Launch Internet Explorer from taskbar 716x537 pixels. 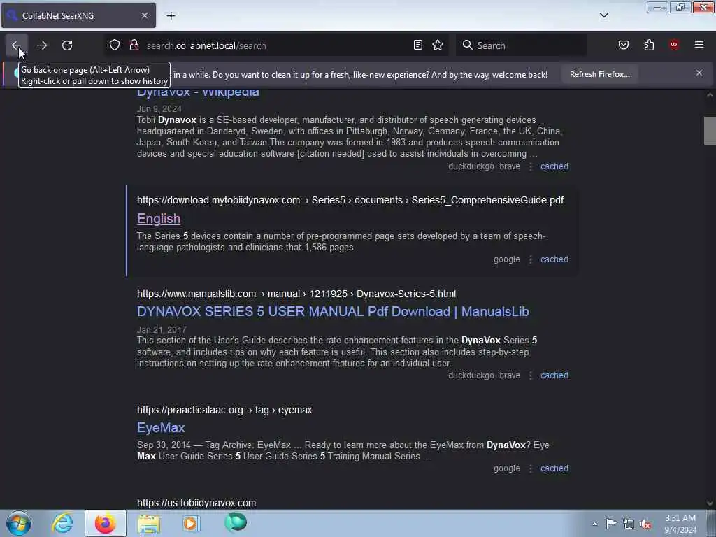(x=62, y=523)
